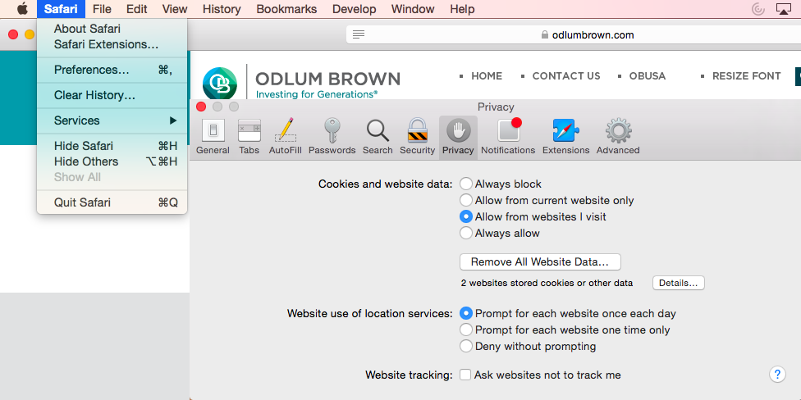Screen dimensions: 801x400
Task: Close the Privacy preferences window
Action: tap(201, 107)
